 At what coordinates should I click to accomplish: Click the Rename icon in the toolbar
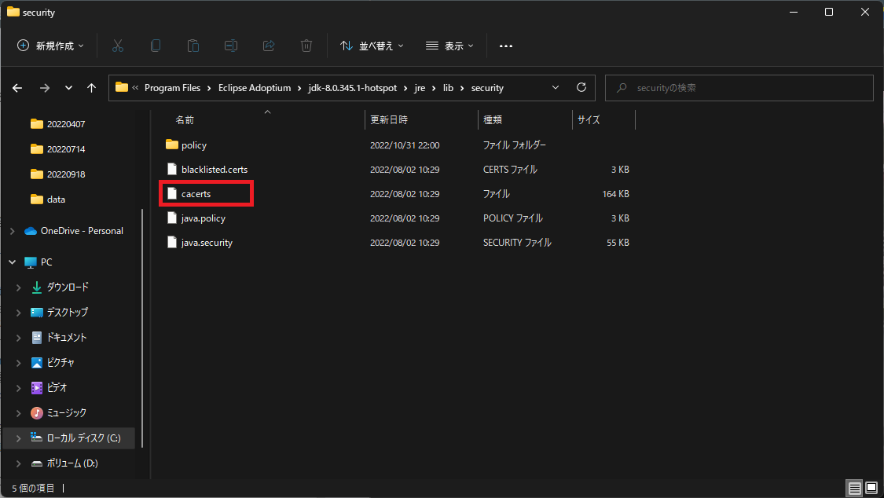click(x=231, y=45)
